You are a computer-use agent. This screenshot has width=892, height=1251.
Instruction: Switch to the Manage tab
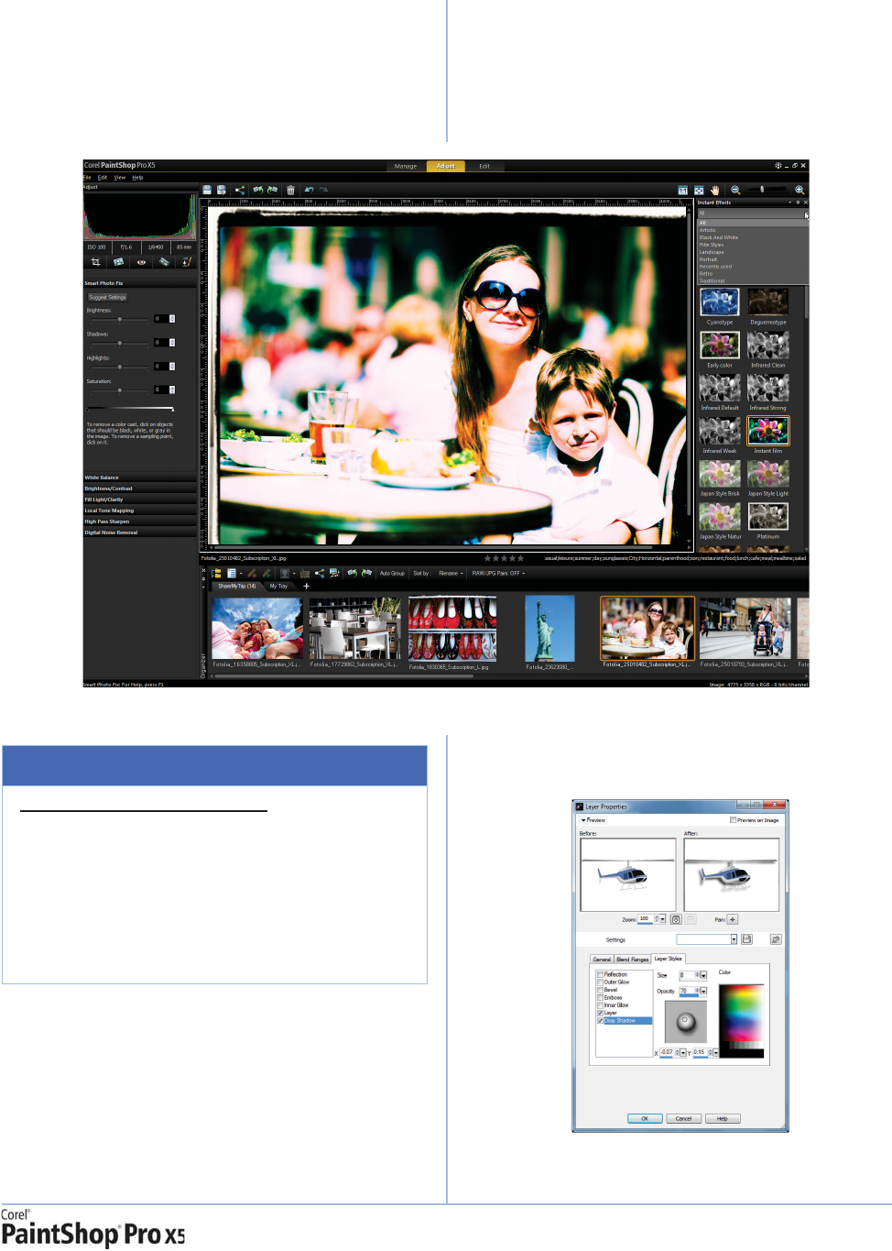click(x=406, y=166)
